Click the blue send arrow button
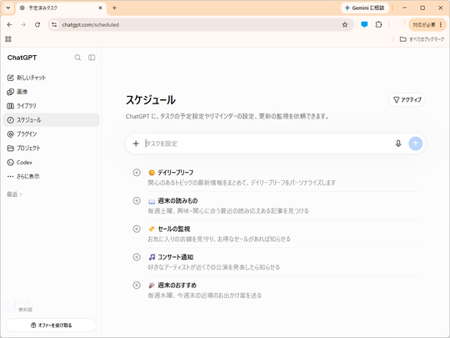 pos(415,144)
